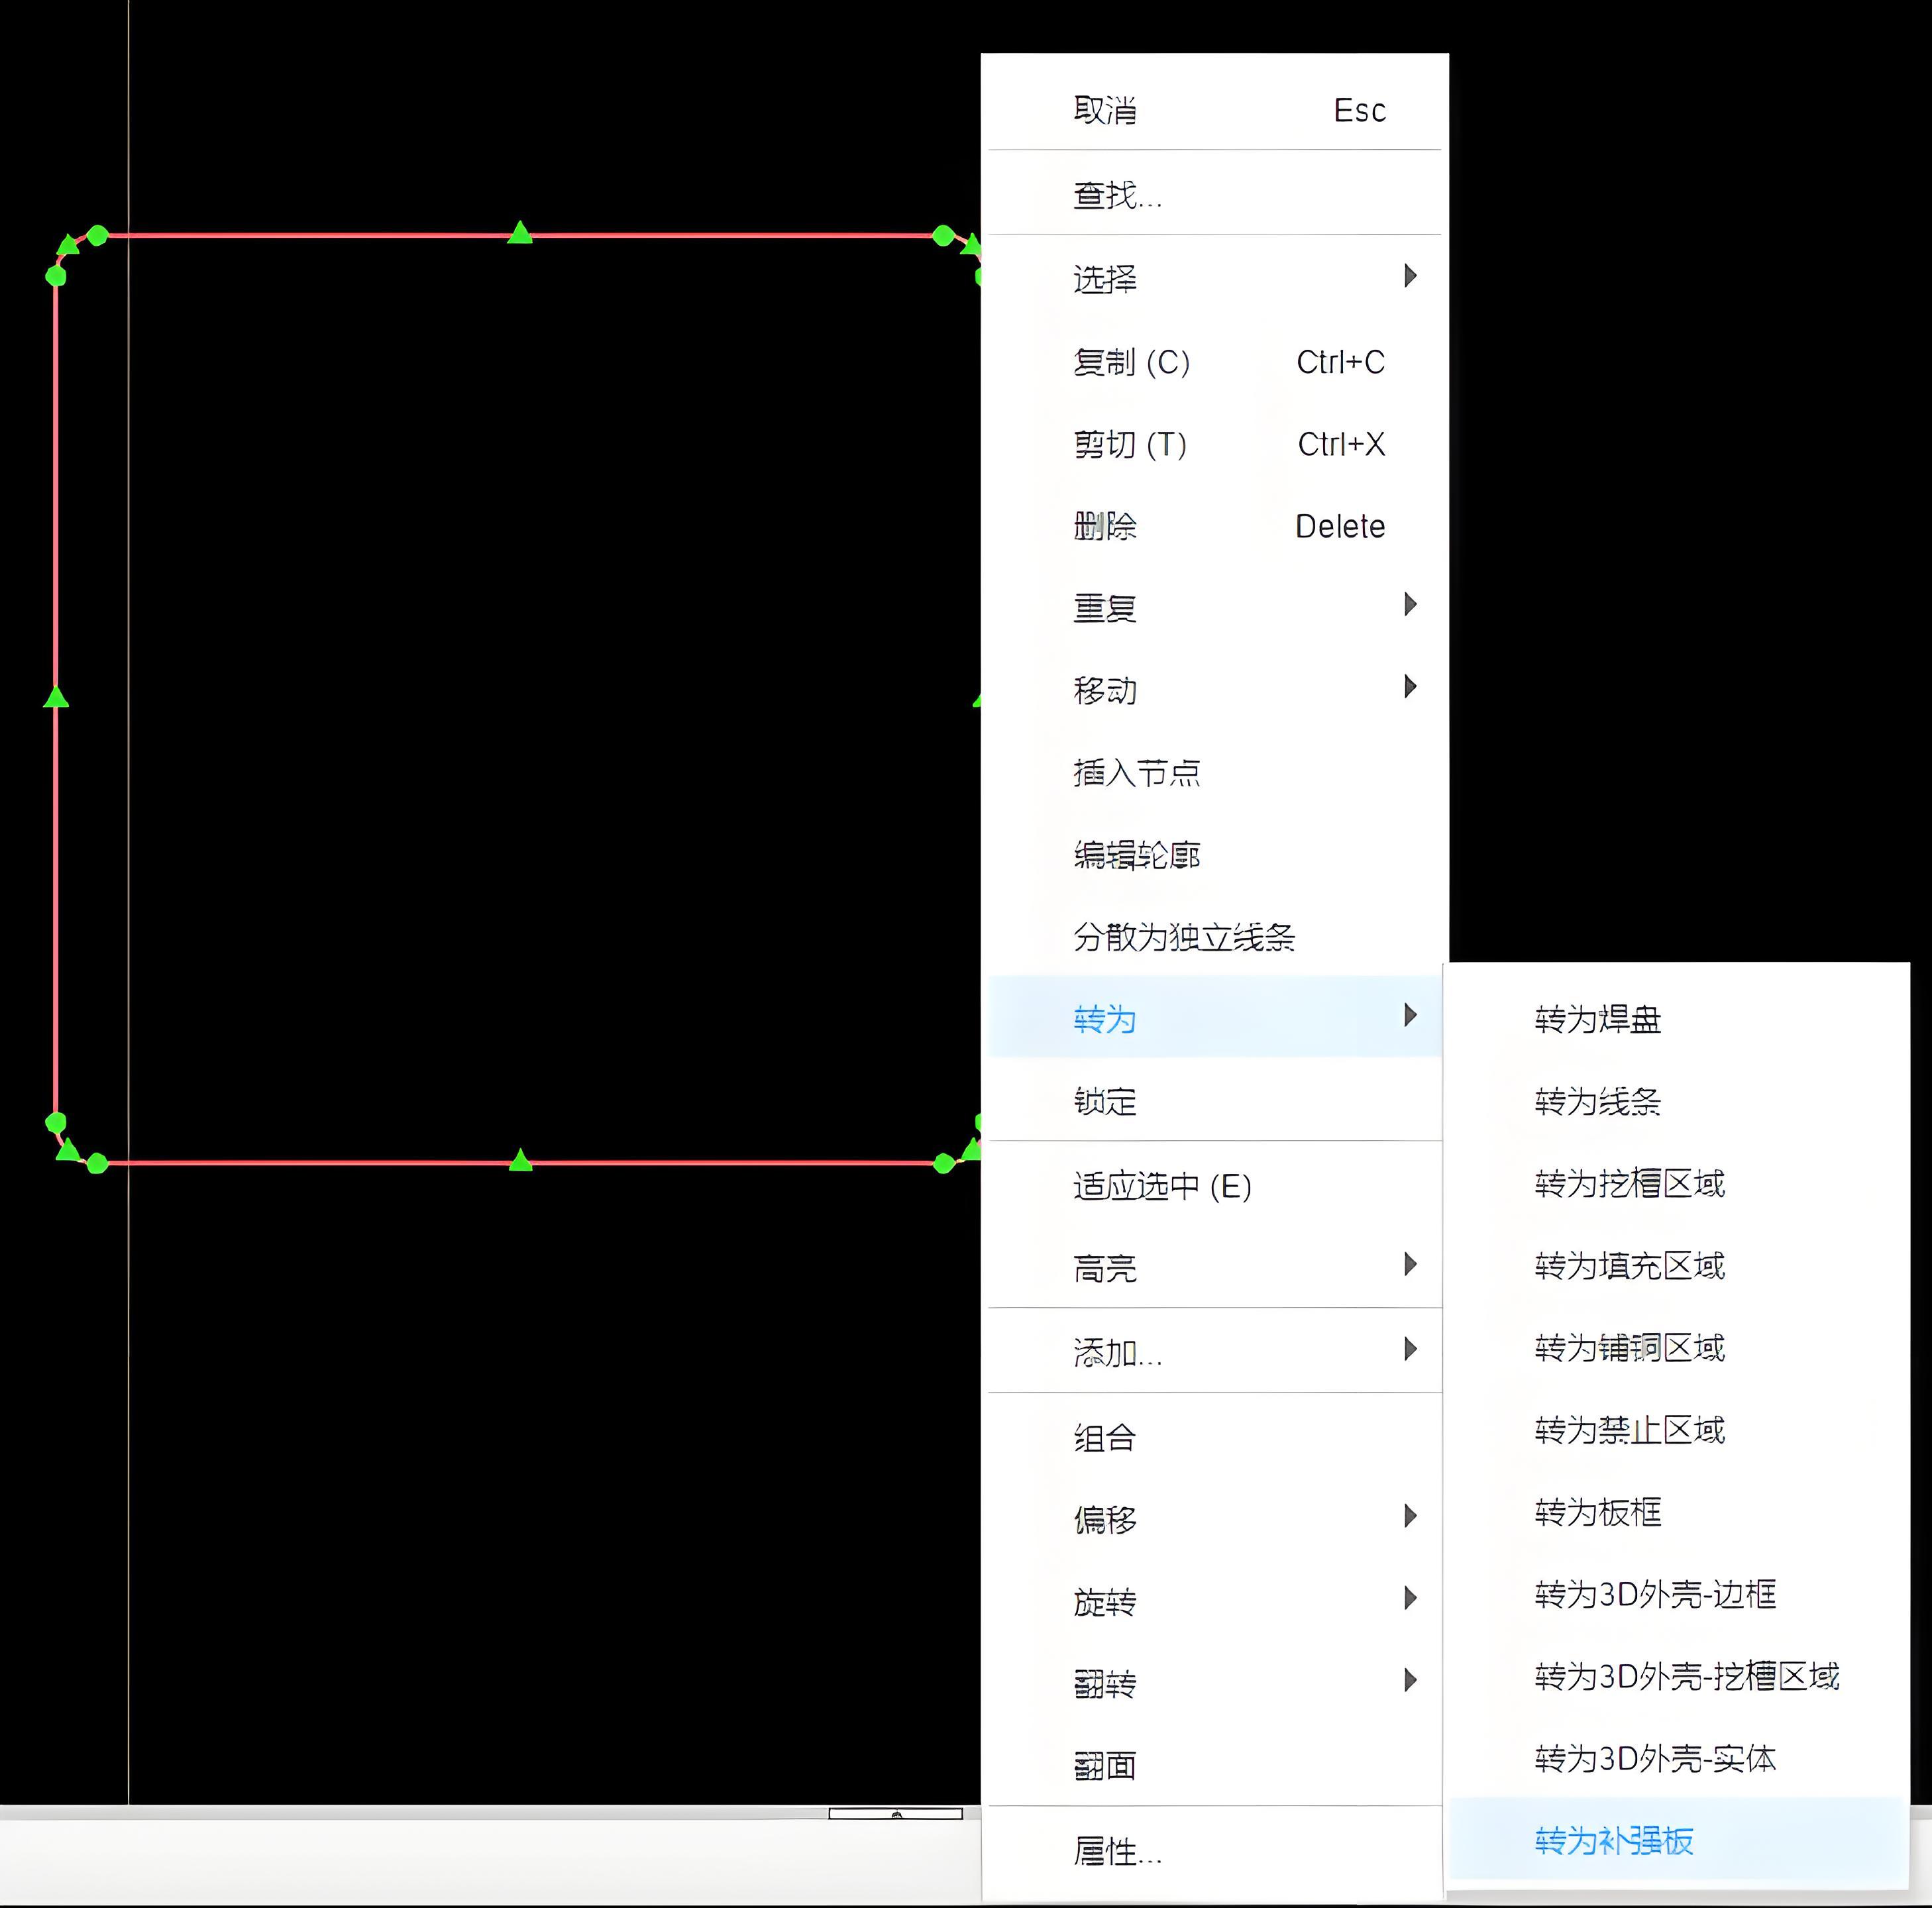The height and width of the screenshot is (1908, 1932).
Task: Select 剪切 (T) menu entry
Action: point(1130,444)
